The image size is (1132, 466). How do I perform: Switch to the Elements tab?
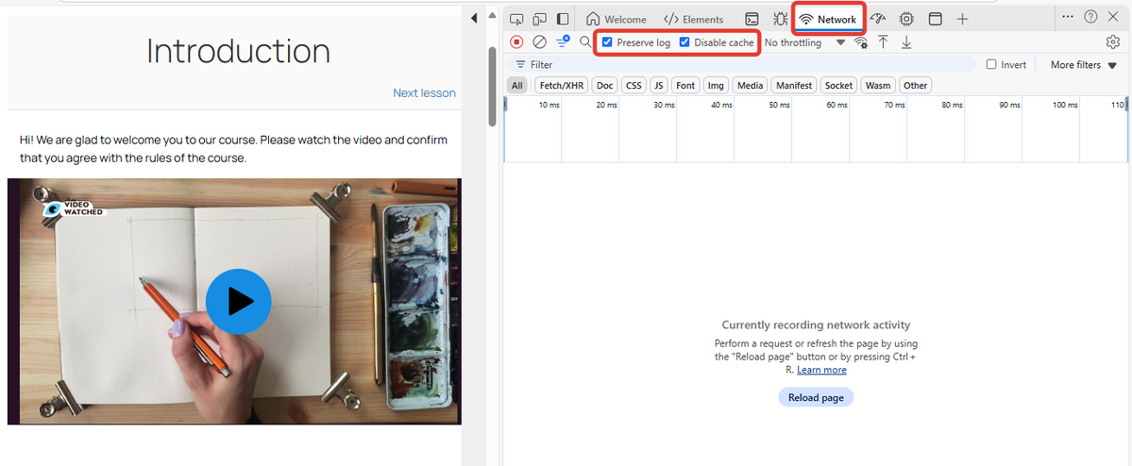[694, 19]
